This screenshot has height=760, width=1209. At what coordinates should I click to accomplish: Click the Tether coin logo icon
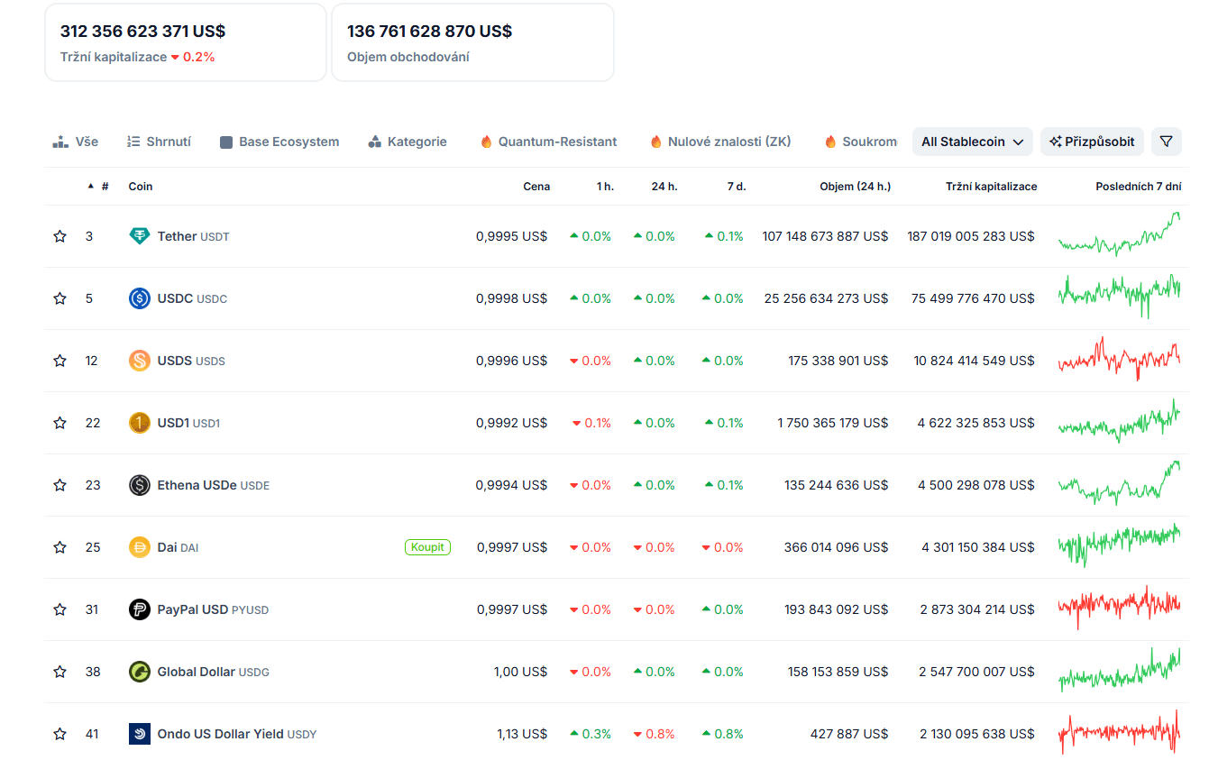(x=139, y=236)
